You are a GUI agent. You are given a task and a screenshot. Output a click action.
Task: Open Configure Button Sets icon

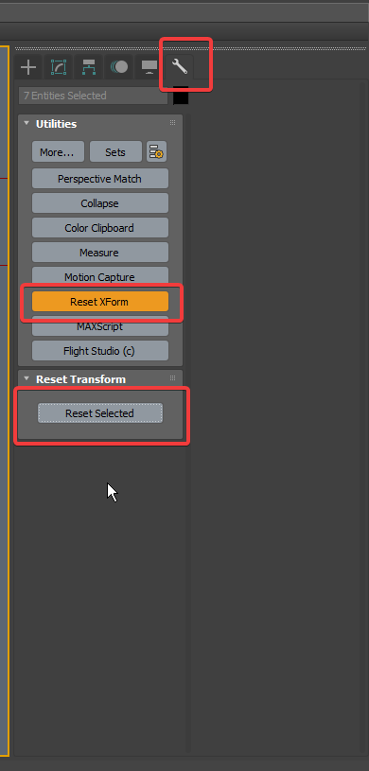[x=156, y=152]
